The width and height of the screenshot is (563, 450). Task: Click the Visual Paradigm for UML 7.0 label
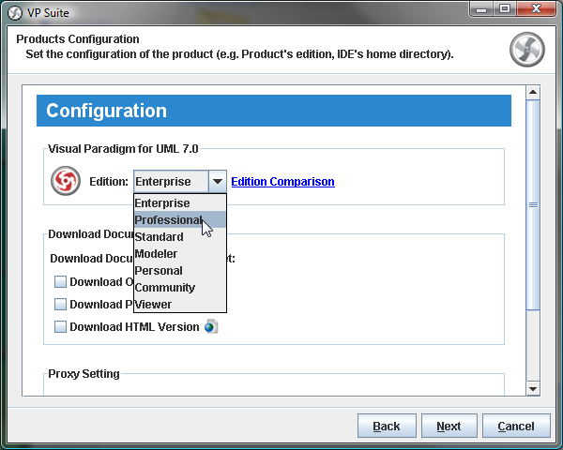tap(123, 148)
